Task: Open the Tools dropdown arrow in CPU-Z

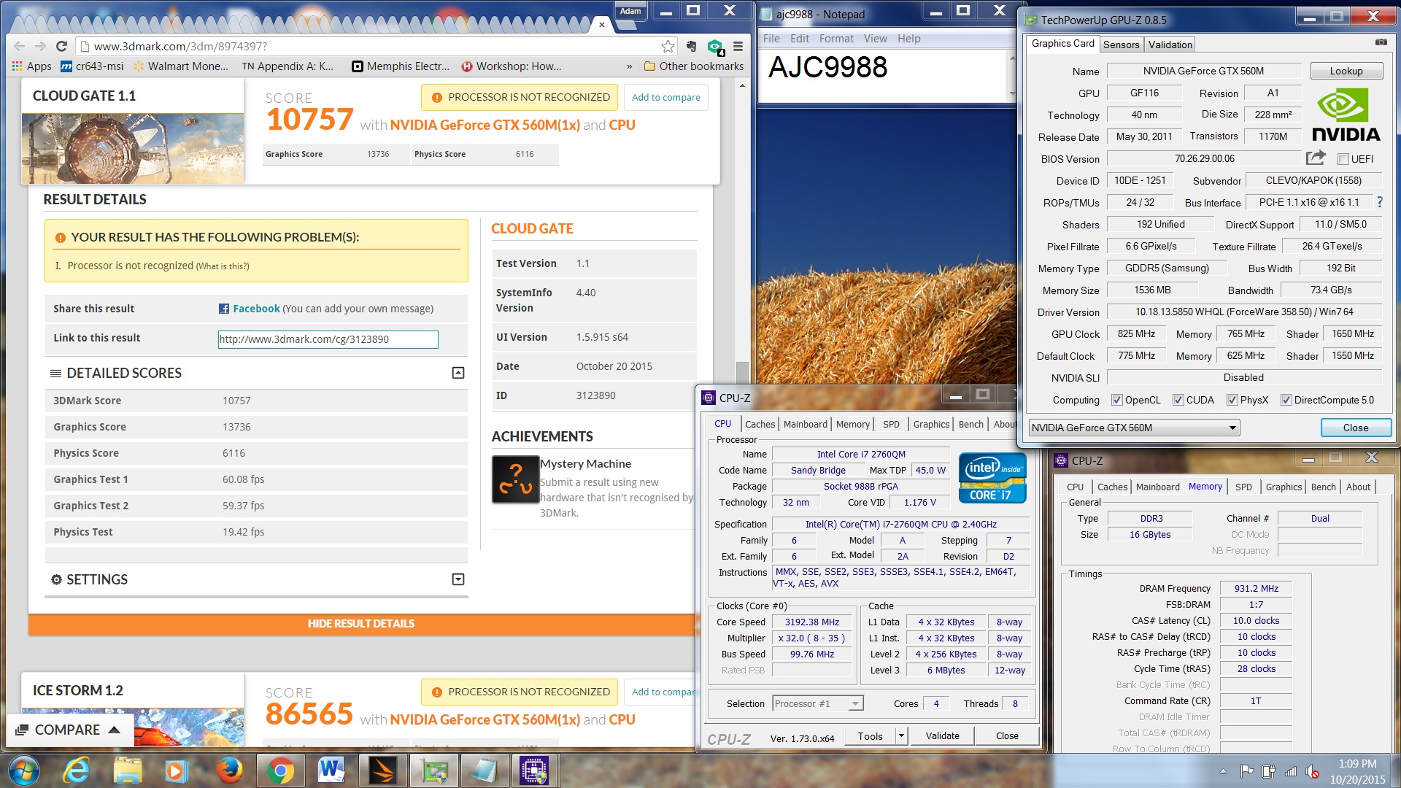Action: coord(901,736)
